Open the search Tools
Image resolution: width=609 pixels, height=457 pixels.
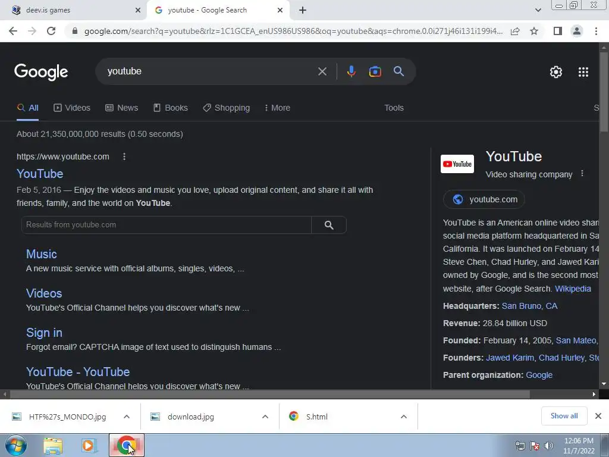point(394,108)
